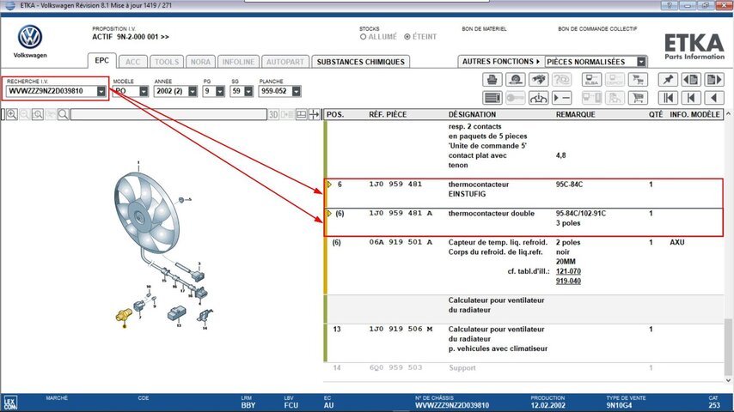Click Bon de matériel label
This screenshot has width=734, height=412.
[484, 29]
